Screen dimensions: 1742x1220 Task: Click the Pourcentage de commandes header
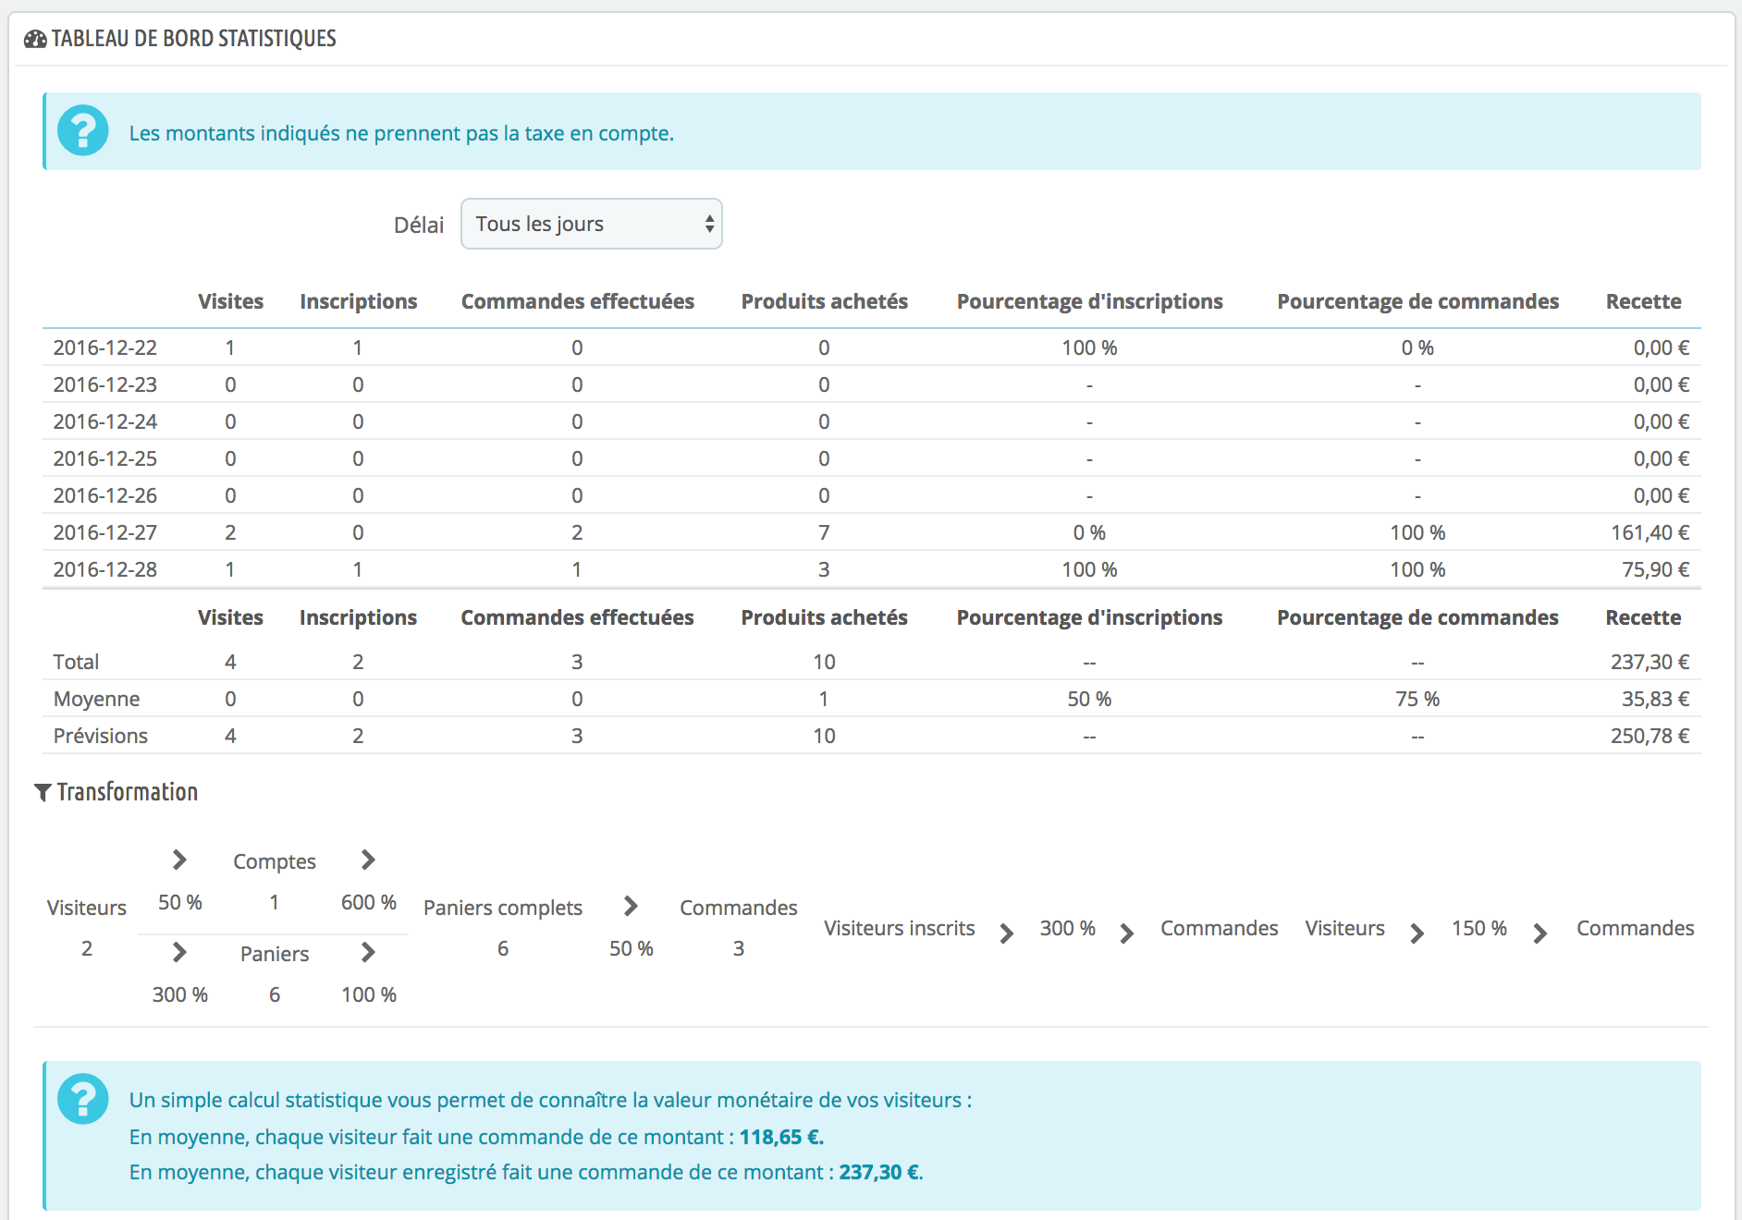point(1417,300)
